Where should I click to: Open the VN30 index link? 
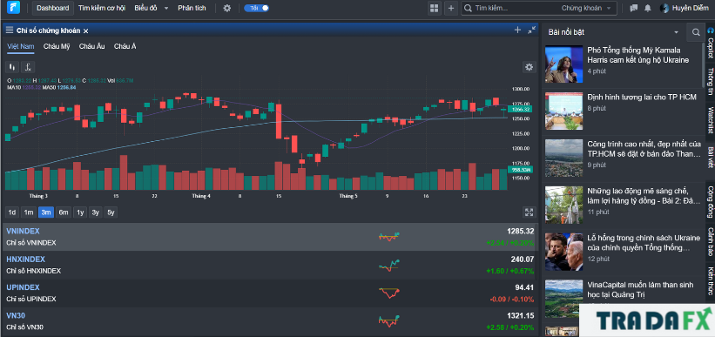[15, 315]
